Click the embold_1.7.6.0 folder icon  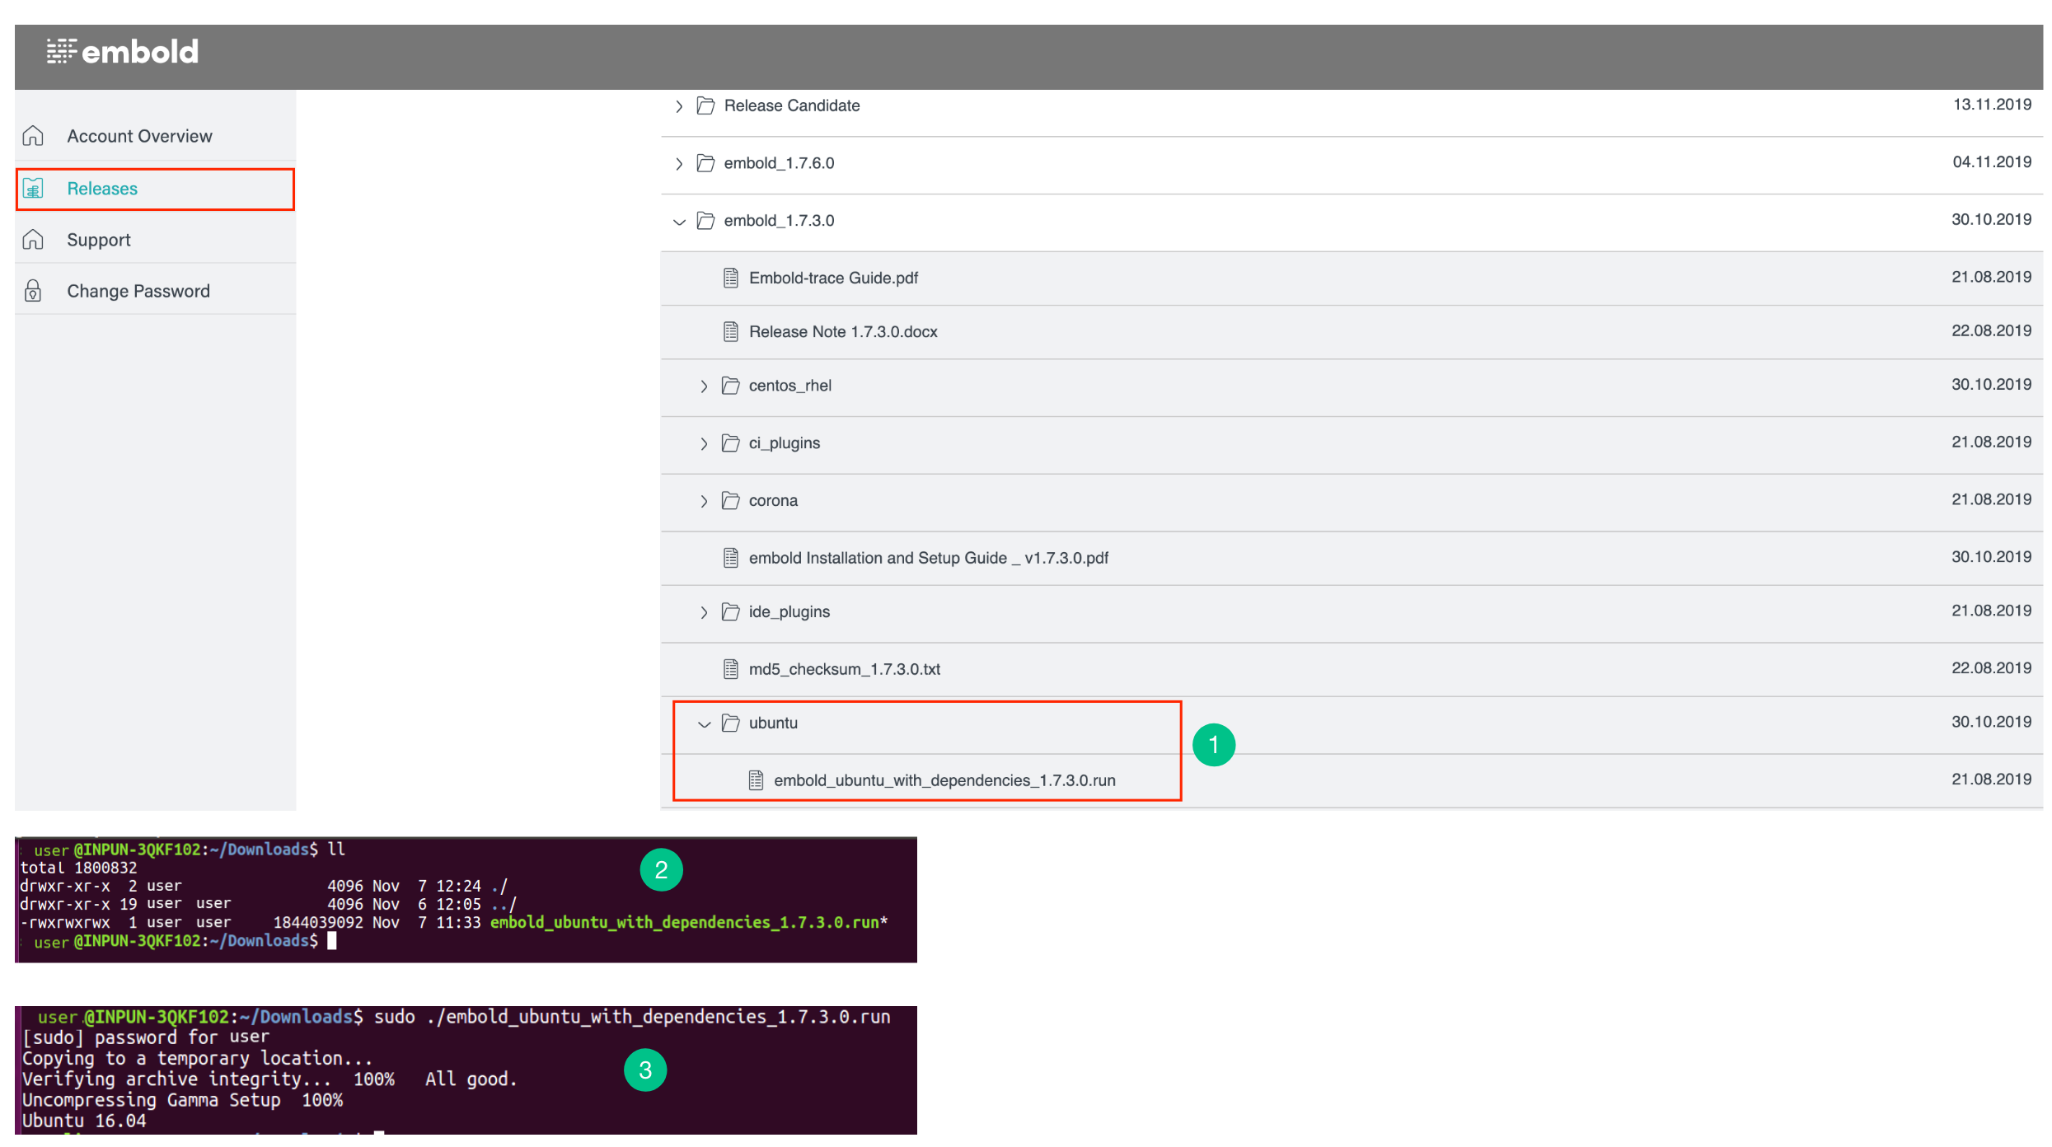pos(705,163)
